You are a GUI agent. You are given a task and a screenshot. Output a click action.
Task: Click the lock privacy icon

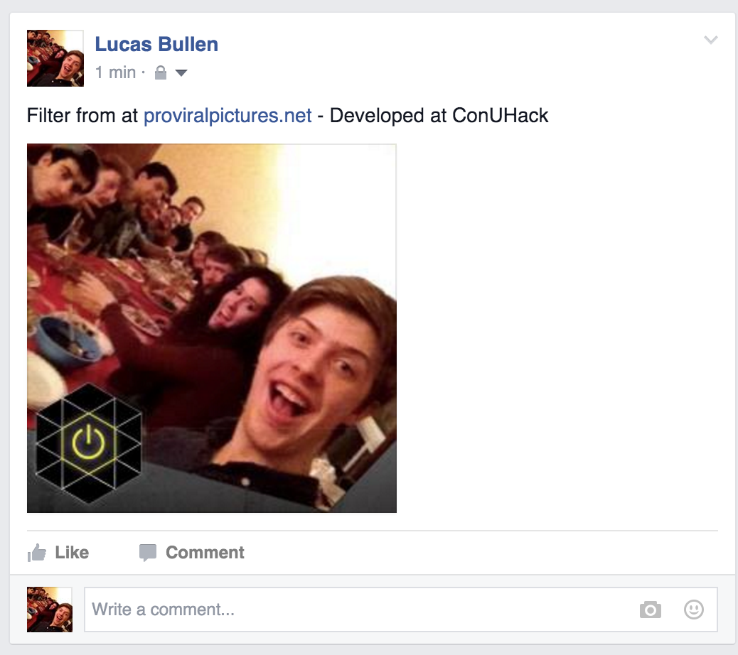[x=161, y=73]
